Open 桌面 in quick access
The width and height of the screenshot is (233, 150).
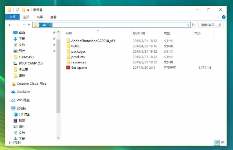click(22, 32)
